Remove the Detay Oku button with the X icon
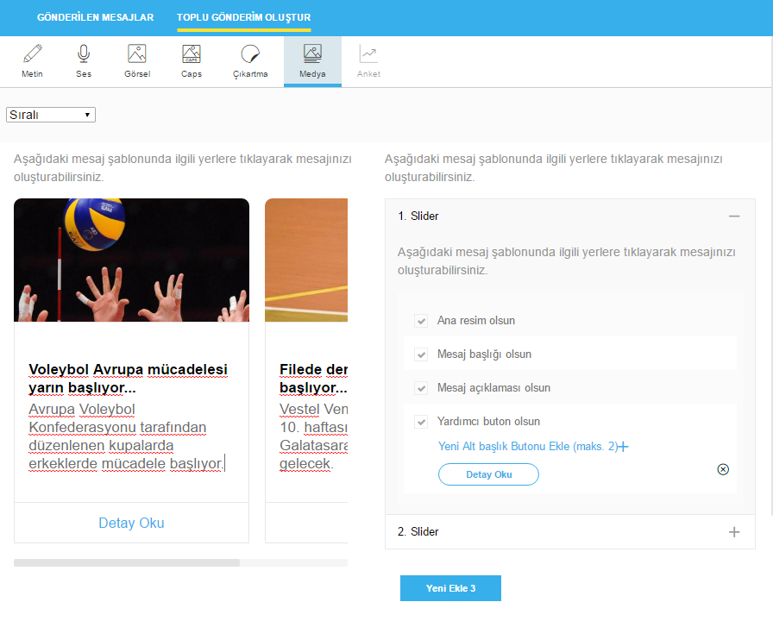 tap(723, 469)
